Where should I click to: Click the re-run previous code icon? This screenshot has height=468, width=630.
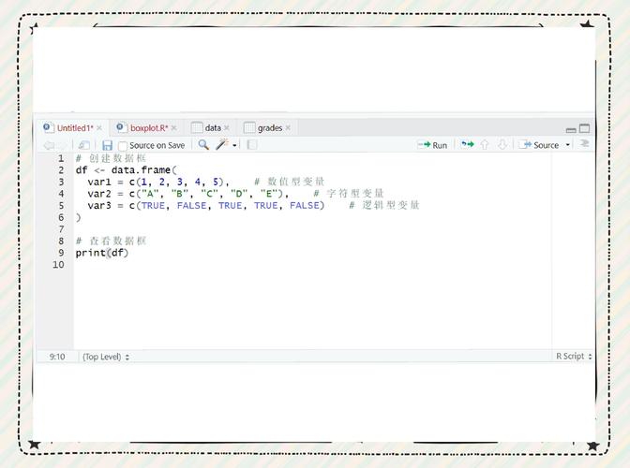tap(467, 145)
